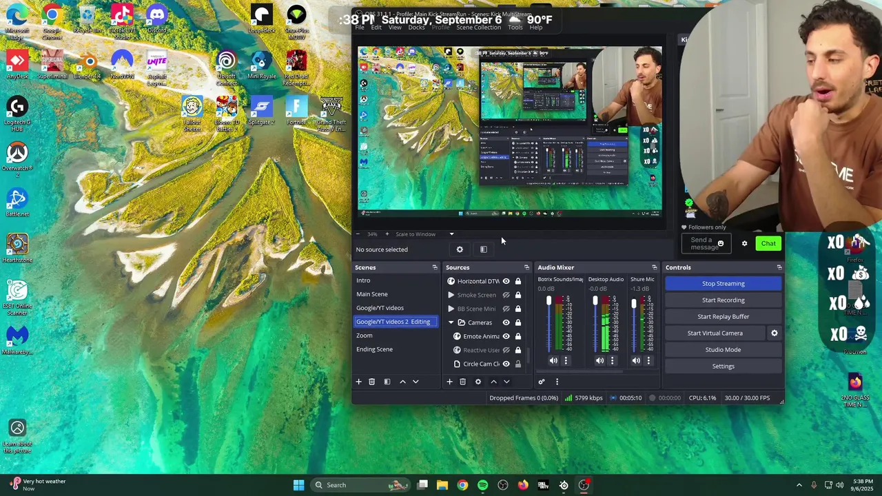This screenshot has height=496, width=882.
Task: Open Audio Mixer bottom three-dot menu
Action: tap(557, 382)
